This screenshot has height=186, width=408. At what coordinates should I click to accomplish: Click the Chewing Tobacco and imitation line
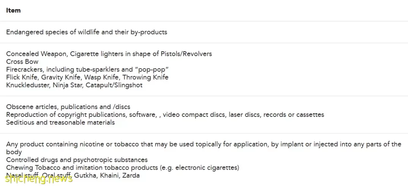coord(123,167)
